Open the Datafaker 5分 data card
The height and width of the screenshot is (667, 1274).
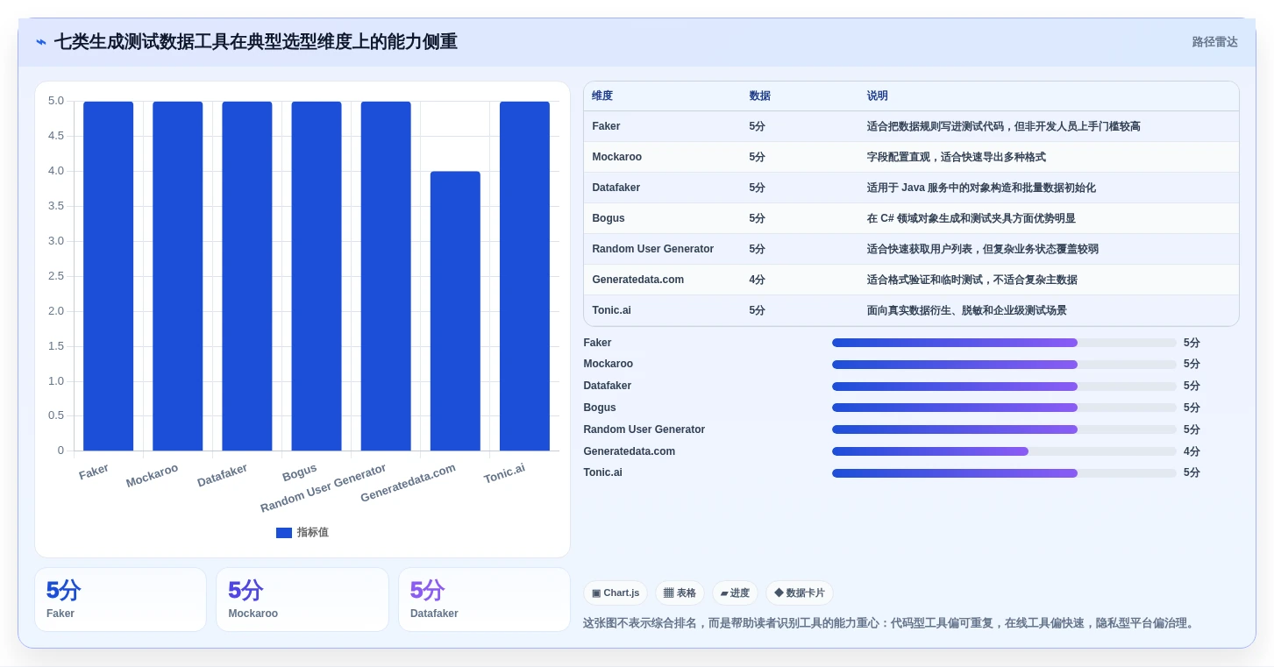click(484, 600)
